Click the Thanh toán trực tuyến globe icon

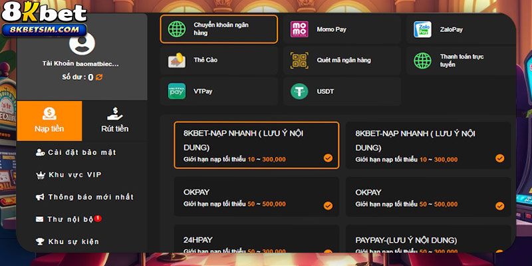[422, 61]
